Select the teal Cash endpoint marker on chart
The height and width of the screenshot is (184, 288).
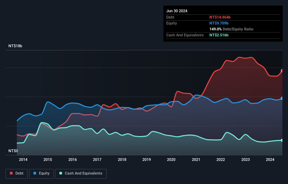(x=282, y=140)
